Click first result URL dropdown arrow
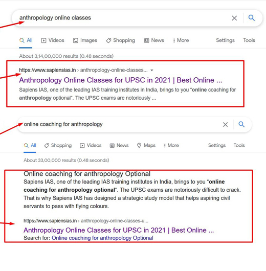Screen dimensions: 266x271 click(152, 71)
